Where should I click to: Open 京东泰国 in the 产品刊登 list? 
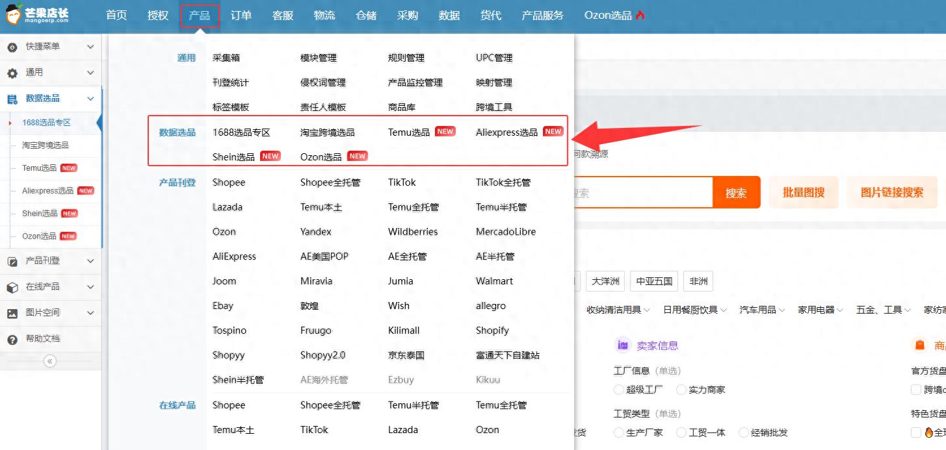pyautogui.click(x=406, y=355)
